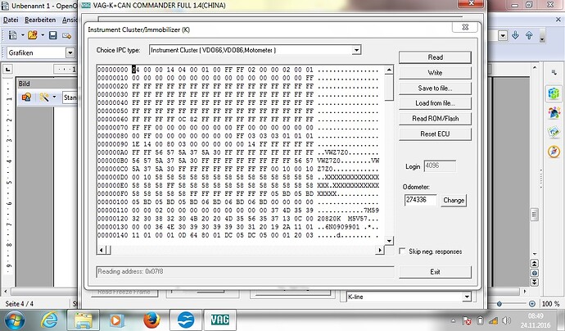
Task: Open Internet Explorer from the taskbar
Action: click(x=49, y=320)
